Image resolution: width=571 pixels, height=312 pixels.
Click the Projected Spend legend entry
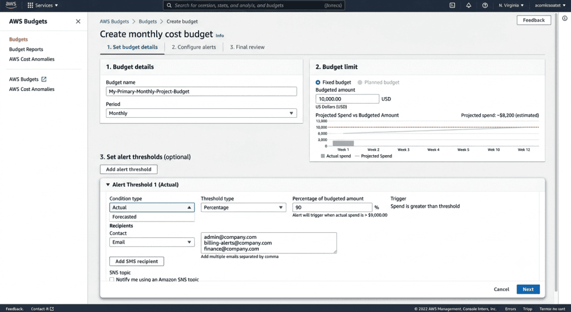(374, 156)
